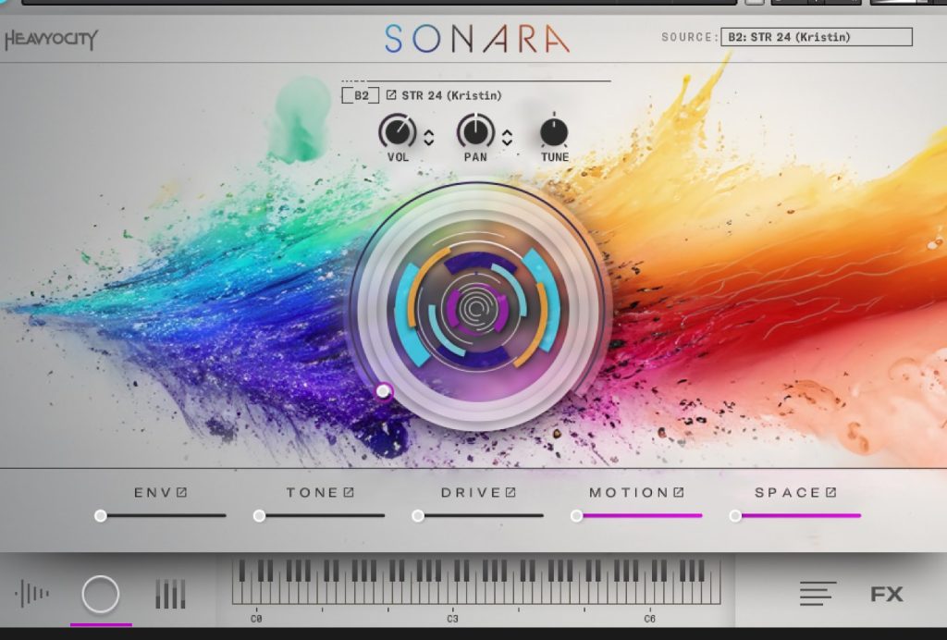Screen dimensions: 947x640
Task: Click the edit icon beside STR 24 (Kristin)
Action: point(391,95)
